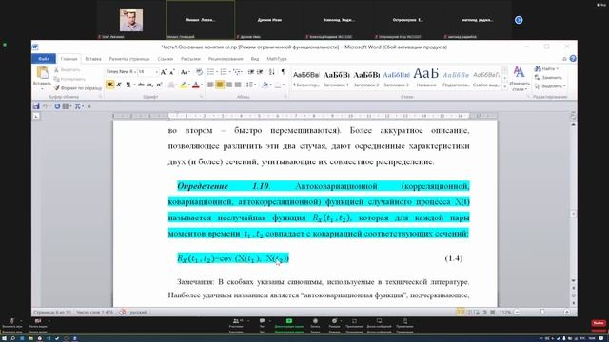The image size is (609, 342).
Task: Click the Shading paint bucket icon
Action: [265, 85]
